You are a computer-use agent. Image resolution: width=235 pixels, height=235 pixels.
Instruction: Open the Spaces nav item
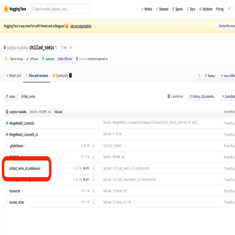tap(177, 9)
